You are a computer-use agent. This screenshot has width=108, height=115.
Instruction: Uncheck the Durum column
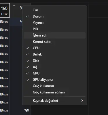pyautogui.click(x=54, y=16)
